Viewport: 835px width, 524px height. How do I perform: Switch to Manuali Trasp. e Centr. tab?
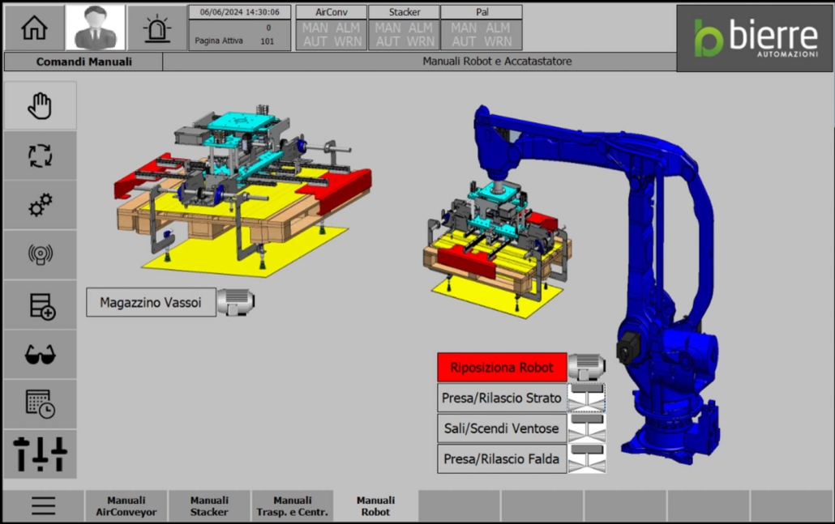point(292,506)
